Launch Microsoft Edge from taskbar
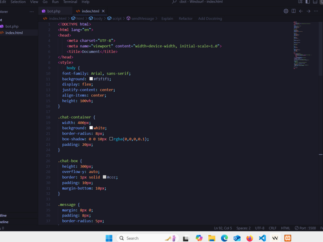Viewport: 323px width, 242px height. pyautogui.click(x=224, y=238)
